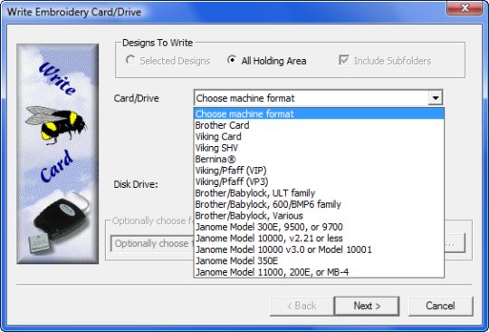This screenshot has height=332, width=489.
Task: Choose the Bernina® format
Action: coord(319,159)
